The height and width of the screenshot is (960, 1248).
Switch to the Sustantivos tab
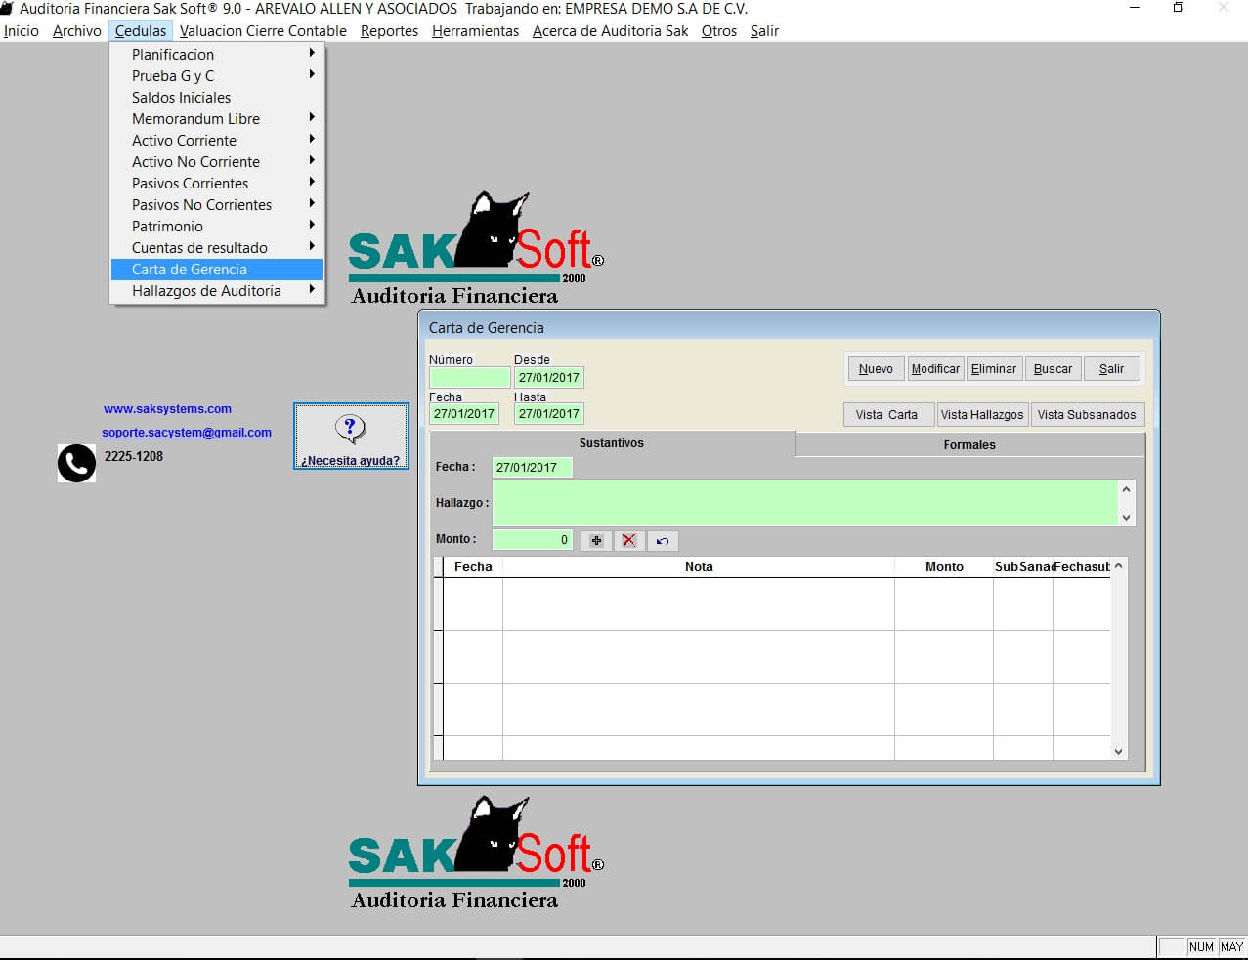[612, 443]
